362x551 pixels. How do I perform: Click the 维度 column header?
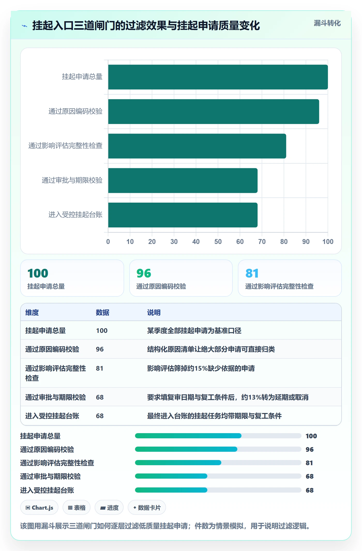32,312
